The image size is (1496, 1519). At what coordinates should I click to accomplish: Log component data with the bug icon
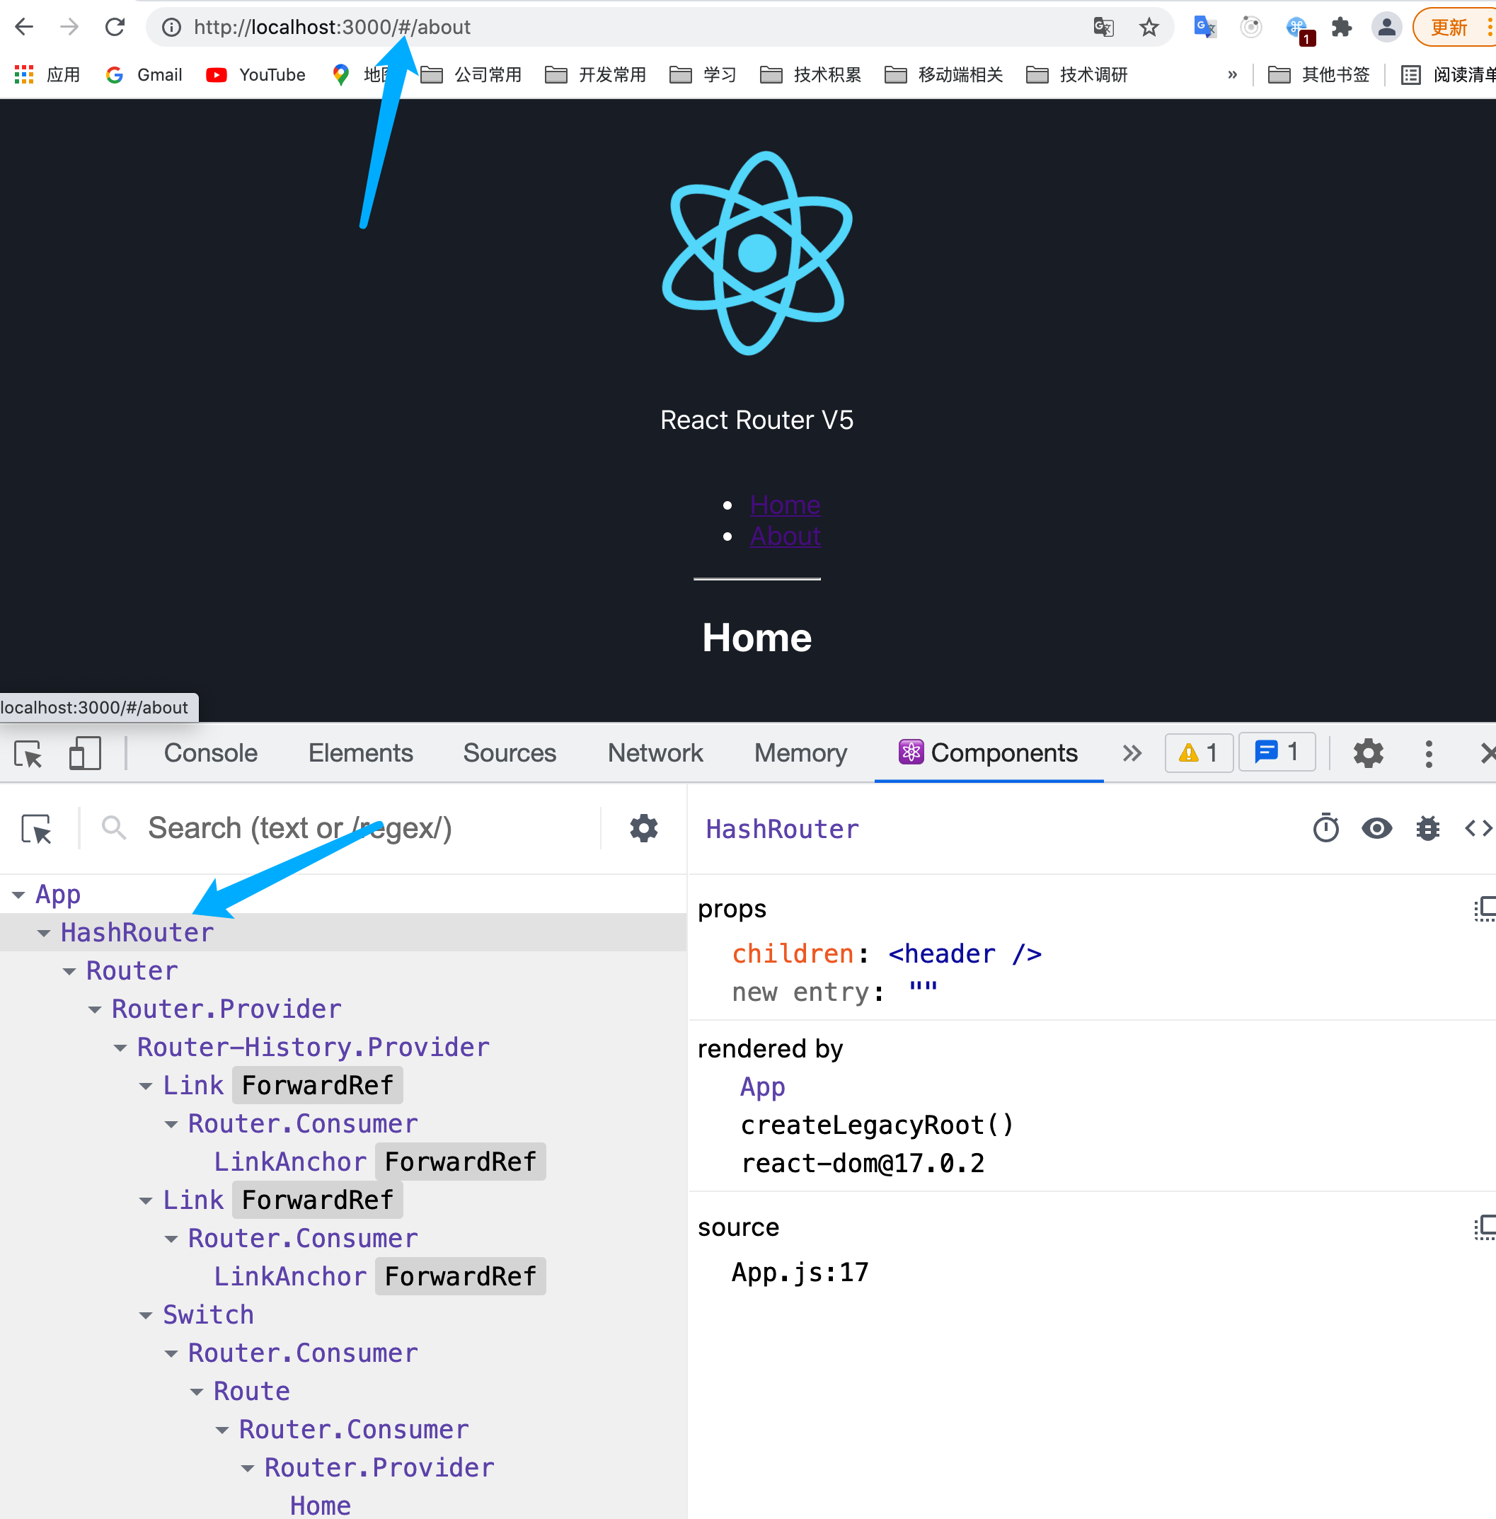click(x=1427, y=828)
